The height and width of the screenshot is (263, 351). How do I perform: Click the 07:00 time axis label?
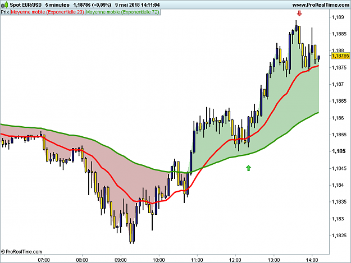pos(44,260)
